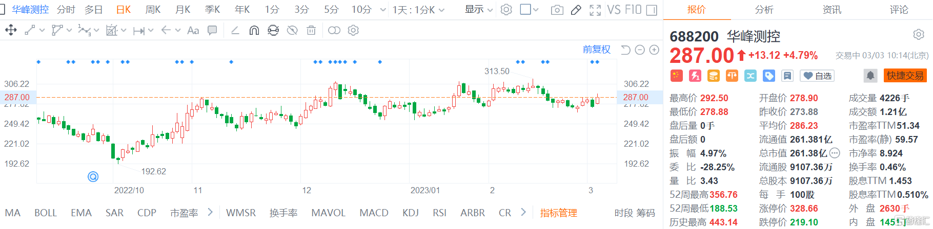Open the layout square dropdown
The image size is (933, 229).
pyautogui.click(x=530, y=10)
